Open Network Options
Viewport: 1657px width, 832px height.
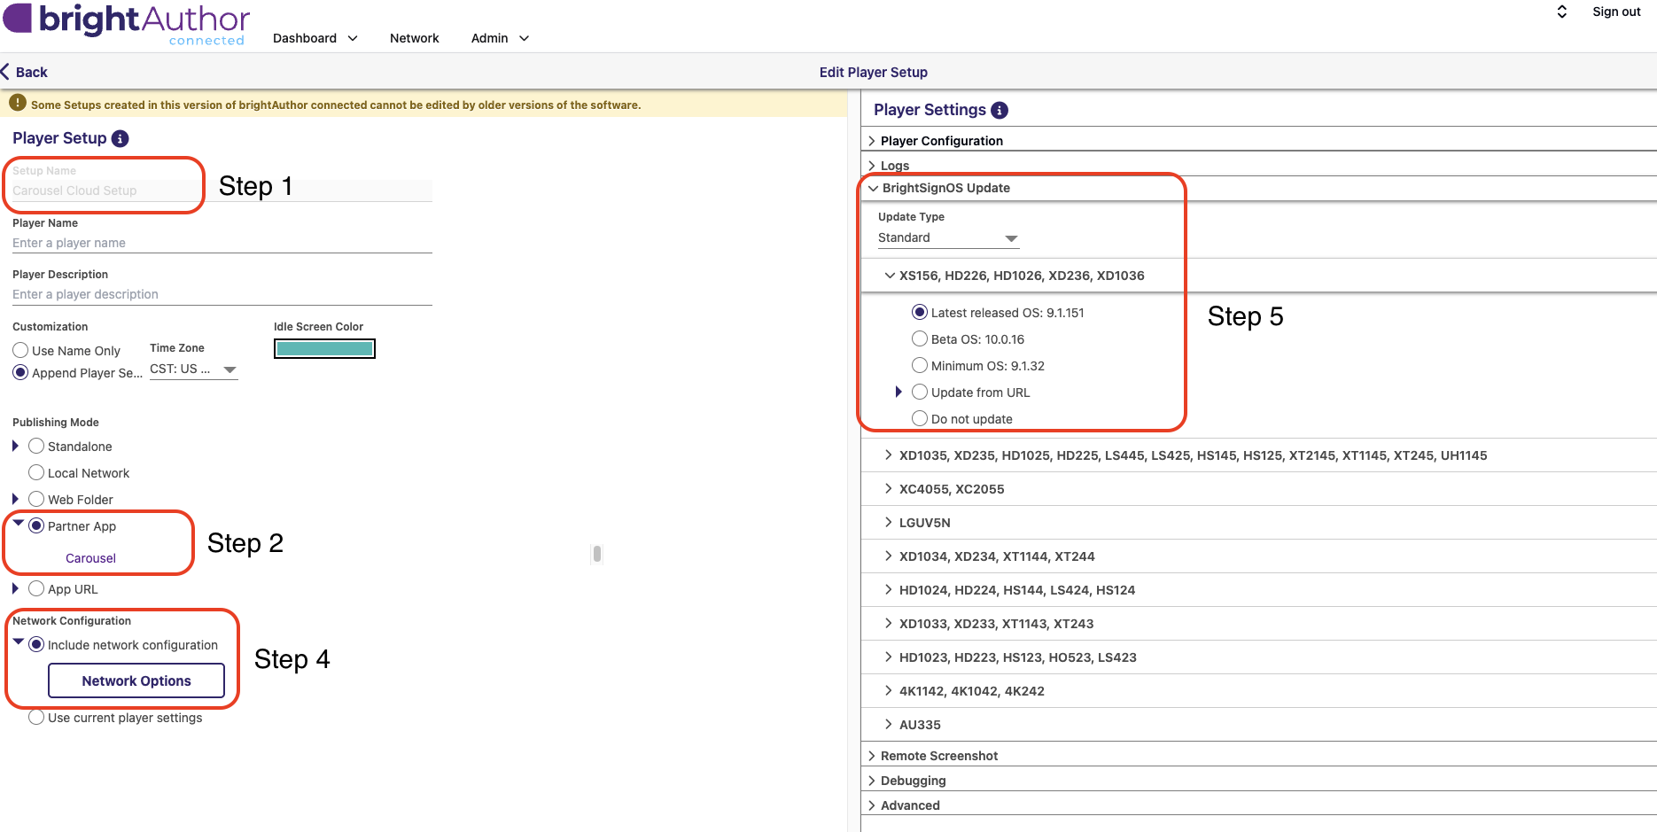tap(136, 680)
